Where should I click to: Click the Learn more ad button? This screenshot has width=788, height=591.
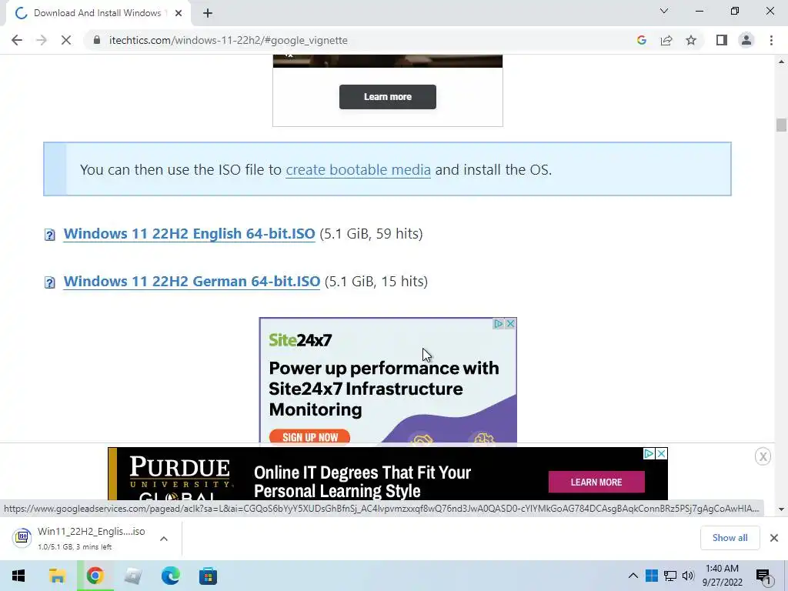click(x=388, y=97)
